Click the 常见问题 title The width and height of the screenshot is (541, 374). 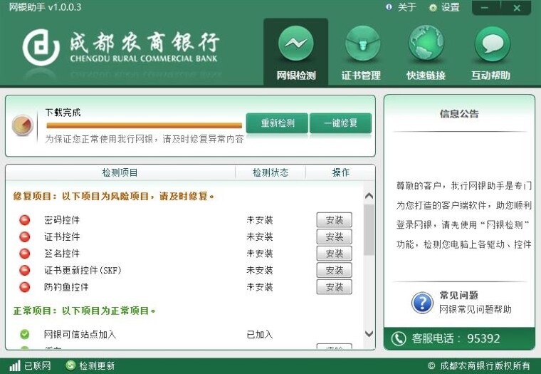tap(458, 295)
